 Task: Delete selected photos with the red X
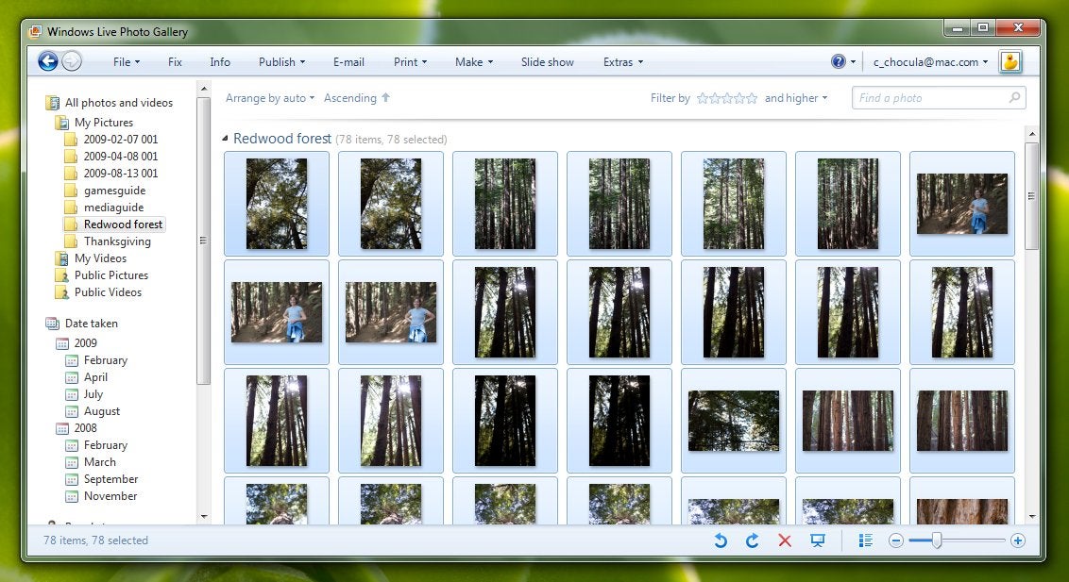pyautogui.click(x=785, y=540)
